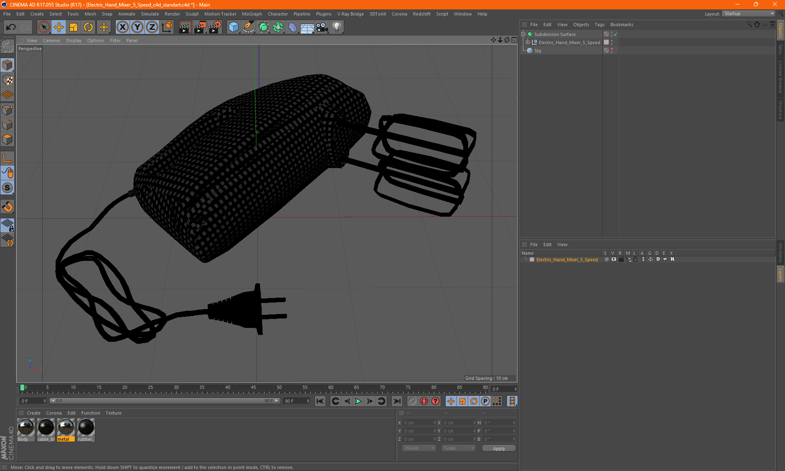The image size is (785, 471).
Task: Select the metal material swatch
Action: coord(66,428)
